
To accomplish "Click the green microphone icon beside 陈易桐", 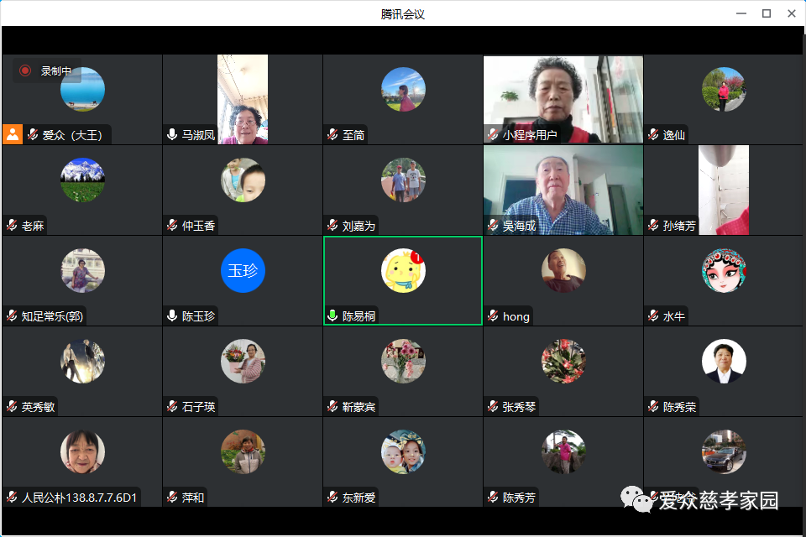I will tap(332, 316).
